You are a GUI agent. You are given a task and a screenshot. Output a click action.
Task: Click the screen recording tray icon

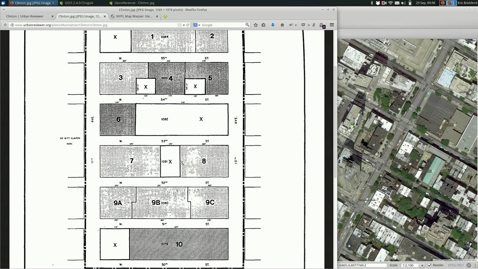[384, 3]
